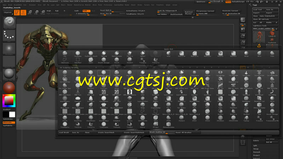Click Make PolyMesh3D button

coord(268,16)
